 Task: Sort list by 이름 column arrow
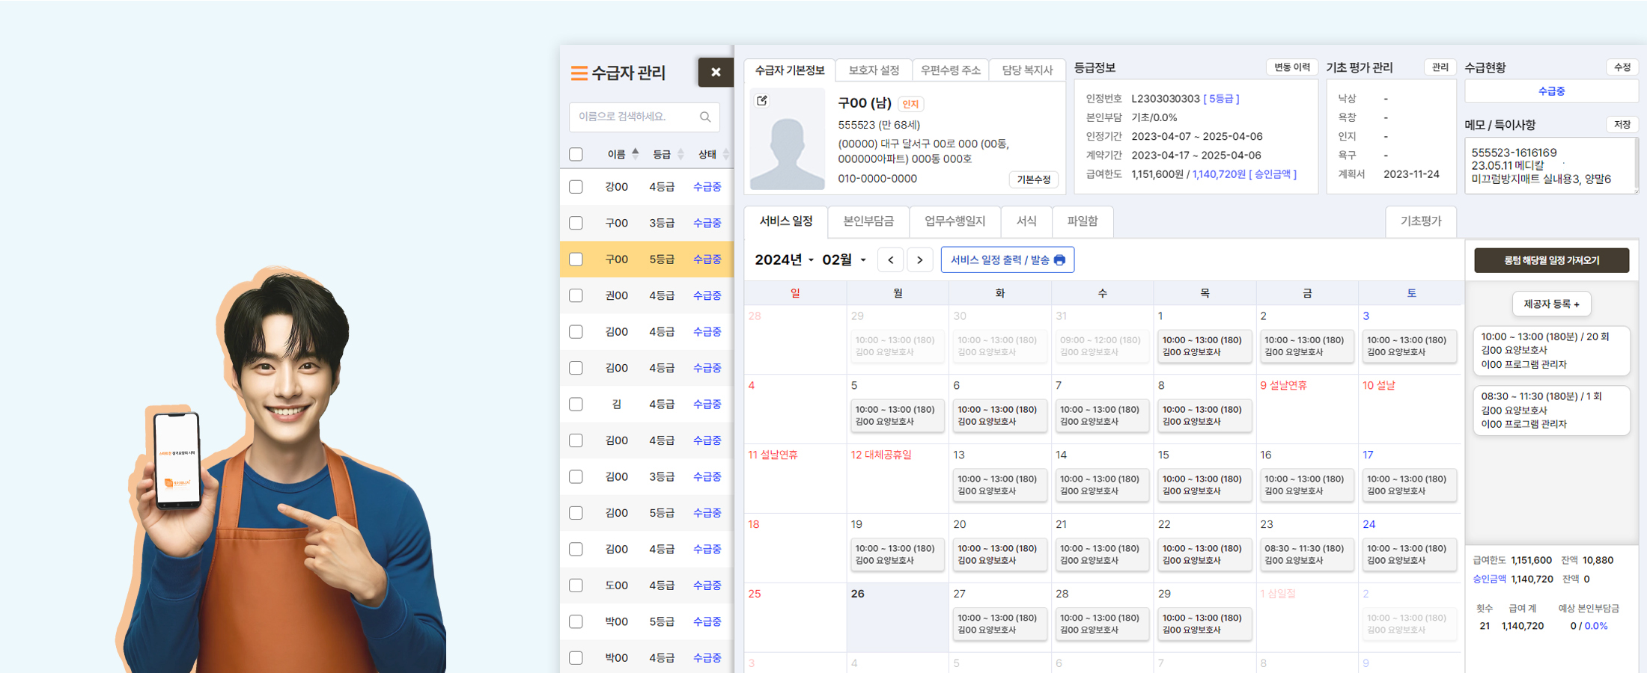(x=635, y=154)
